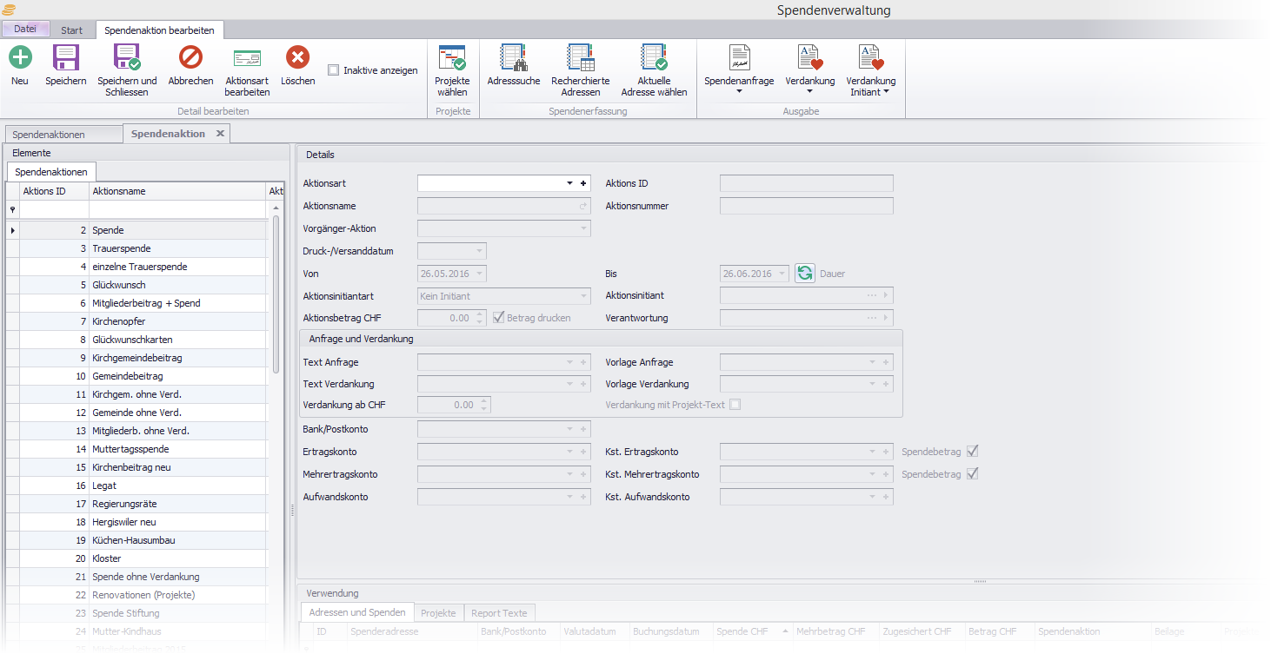Enable the Inaktive anzeigen checkbox
This screenshot has height=654, width=1271.
[334, 70]
